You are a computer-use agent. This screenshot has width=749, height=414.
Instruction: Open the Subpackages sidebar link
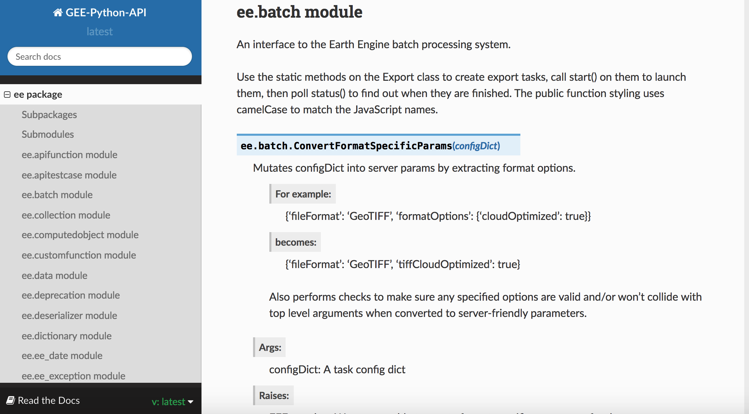pyautogui.click(x=49, y=115)
